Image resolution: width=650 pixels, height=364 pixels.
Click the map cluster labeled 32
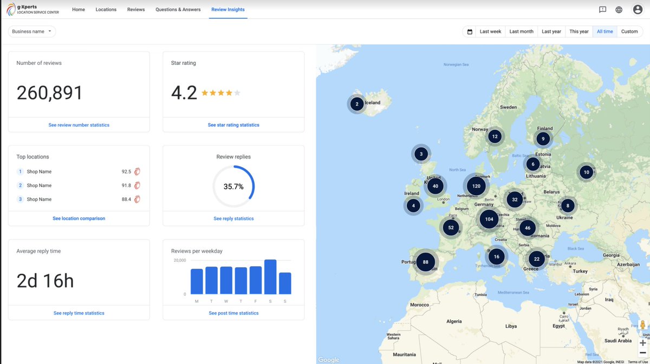click(x=515, y=199)
